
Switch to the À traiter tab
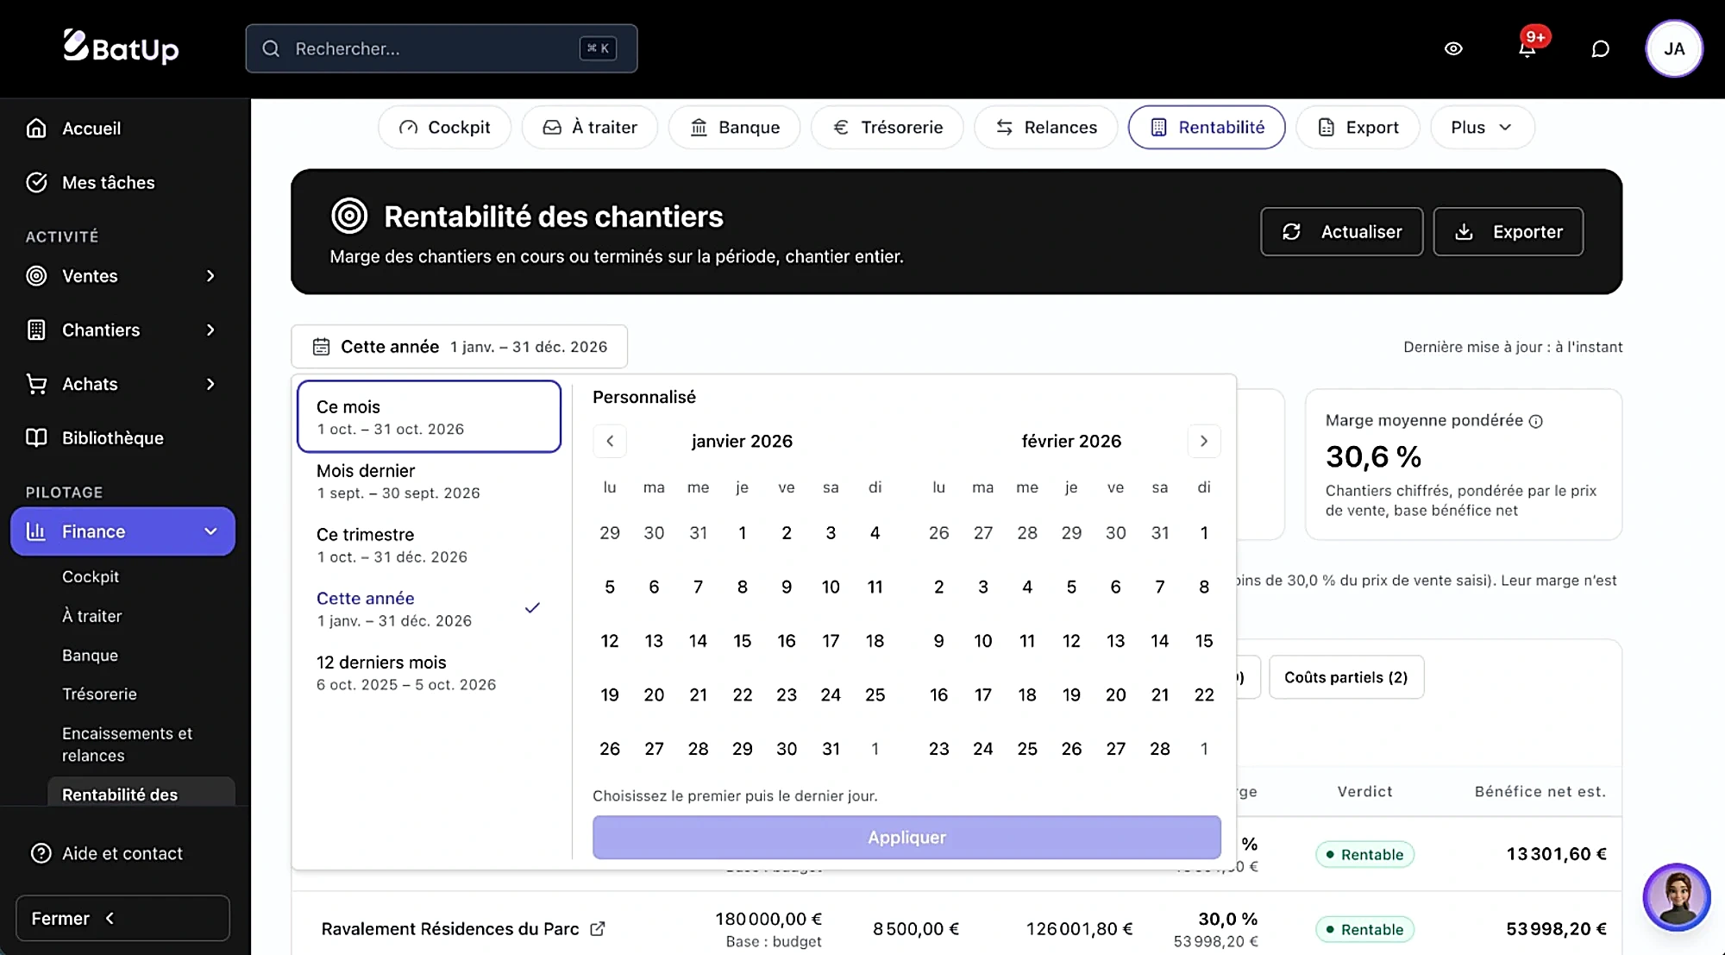[x=590, y=128]
